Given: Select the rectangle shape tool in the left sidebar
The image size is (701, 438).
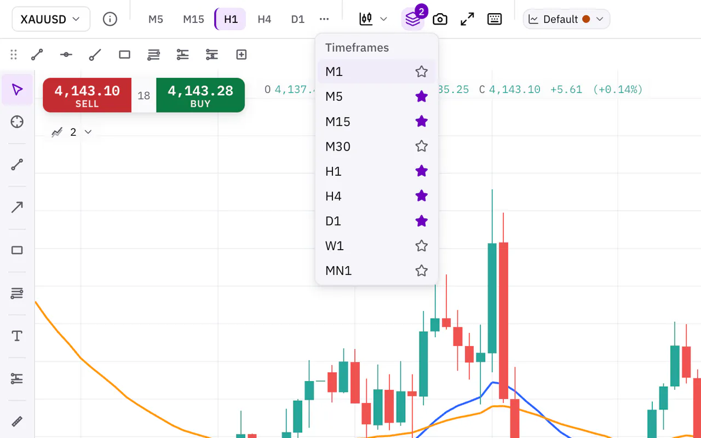Looking at the screenshot, I should click(x=17, y=250).
